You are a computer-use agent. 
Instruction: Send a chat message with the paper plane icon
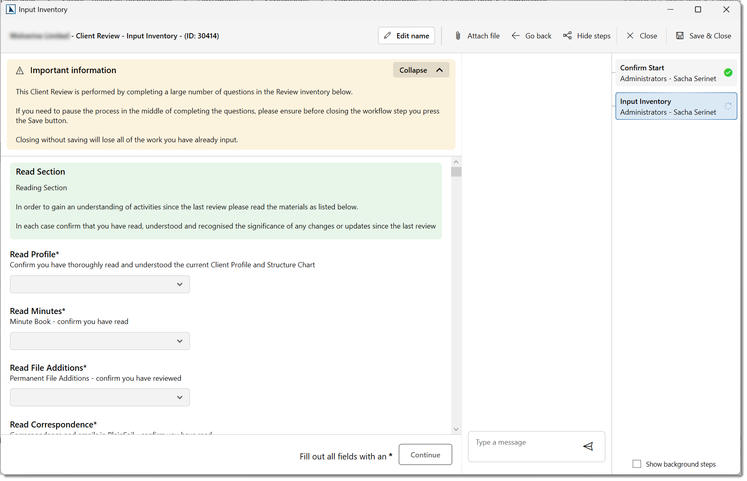[x=588, y=446]
